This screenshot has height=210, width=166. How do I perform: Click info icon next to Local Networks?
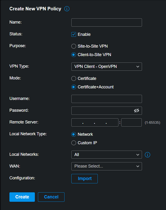coord(147,155)
